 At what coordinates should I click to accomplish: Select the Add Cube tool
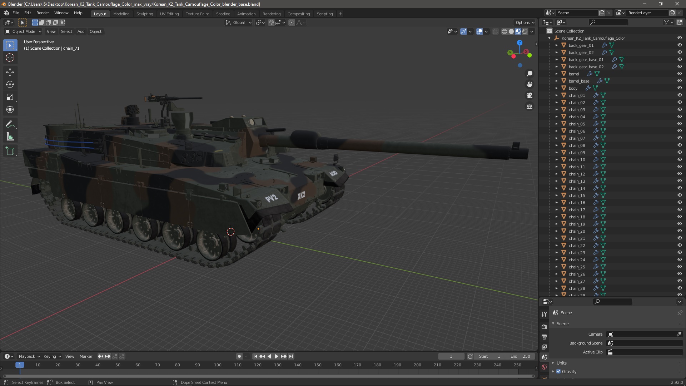(x=10, y=151)
